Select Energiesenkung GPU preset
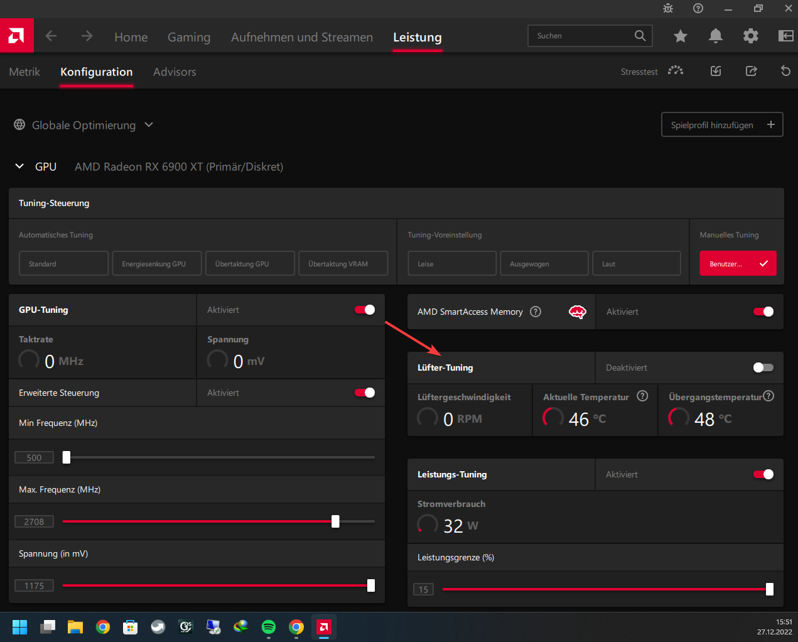This screenshot has width=798, height=642. coord(157,263)
